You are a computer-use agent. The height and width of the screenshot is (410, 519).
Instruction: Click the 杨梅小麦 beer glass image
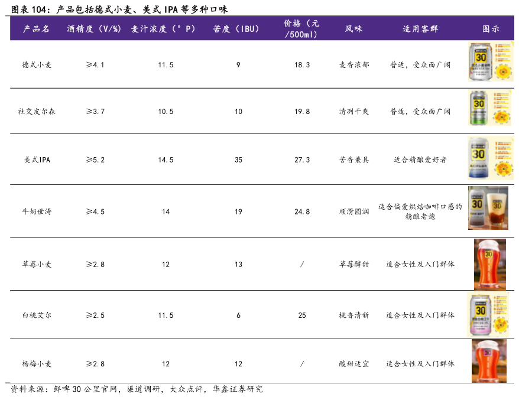[x=488, y=361]
